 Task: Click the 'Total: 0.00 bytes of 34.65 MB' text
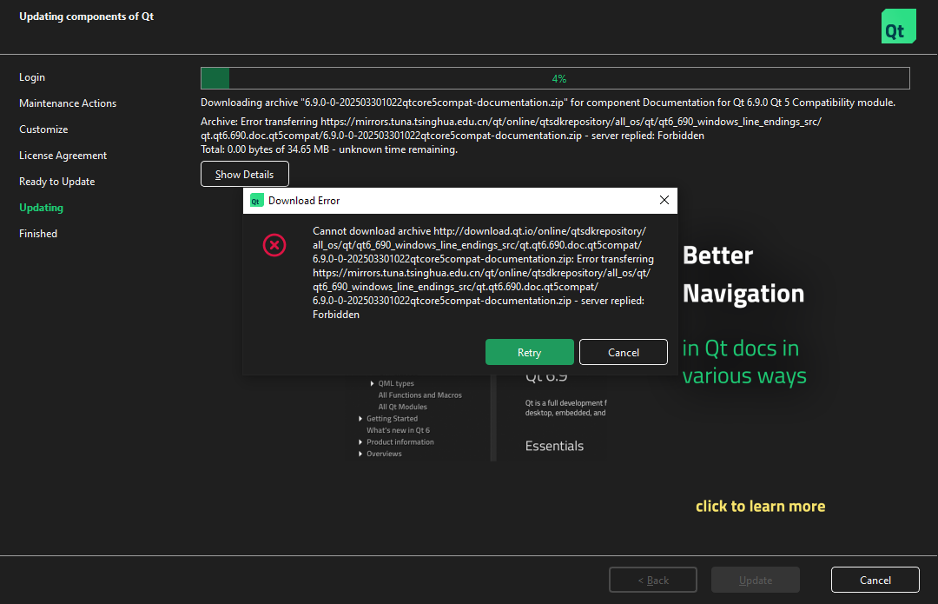[329, 149]
